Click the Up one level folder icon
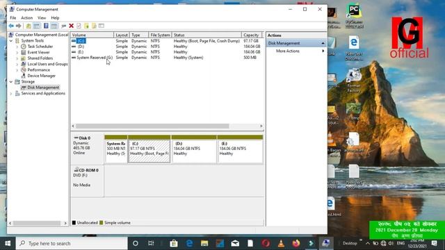 point(29,26)
